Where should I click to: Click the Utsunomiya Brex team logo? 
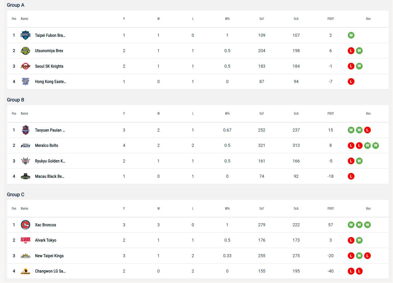[x=25, y=51]
